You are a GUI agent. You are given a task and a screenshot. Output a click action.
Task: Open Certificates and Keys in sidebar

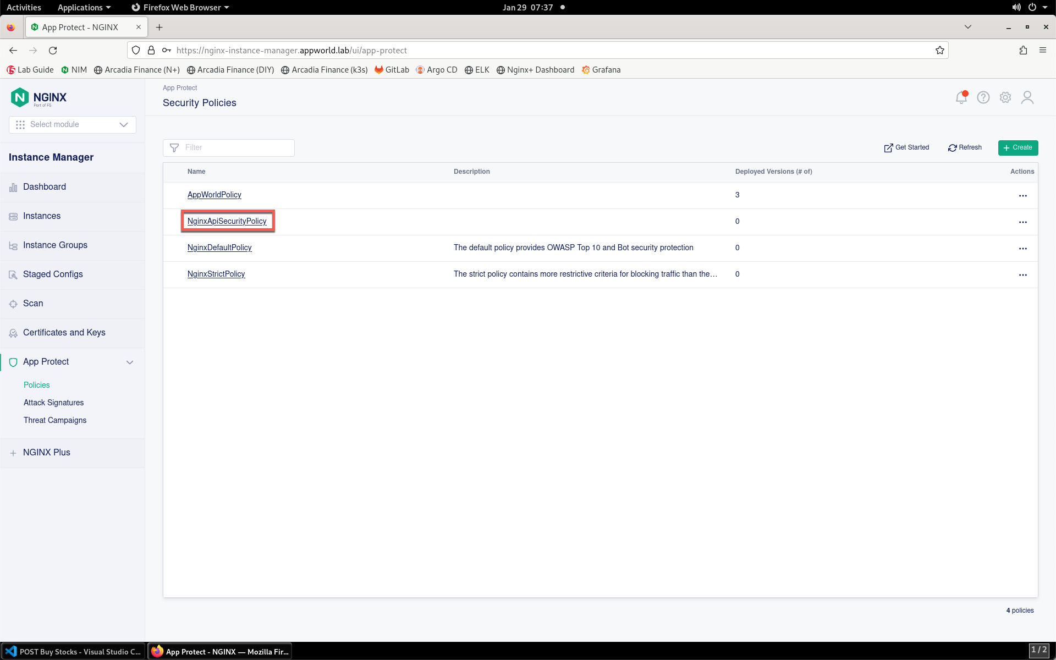pyautogui.click(x=73, y=333)
